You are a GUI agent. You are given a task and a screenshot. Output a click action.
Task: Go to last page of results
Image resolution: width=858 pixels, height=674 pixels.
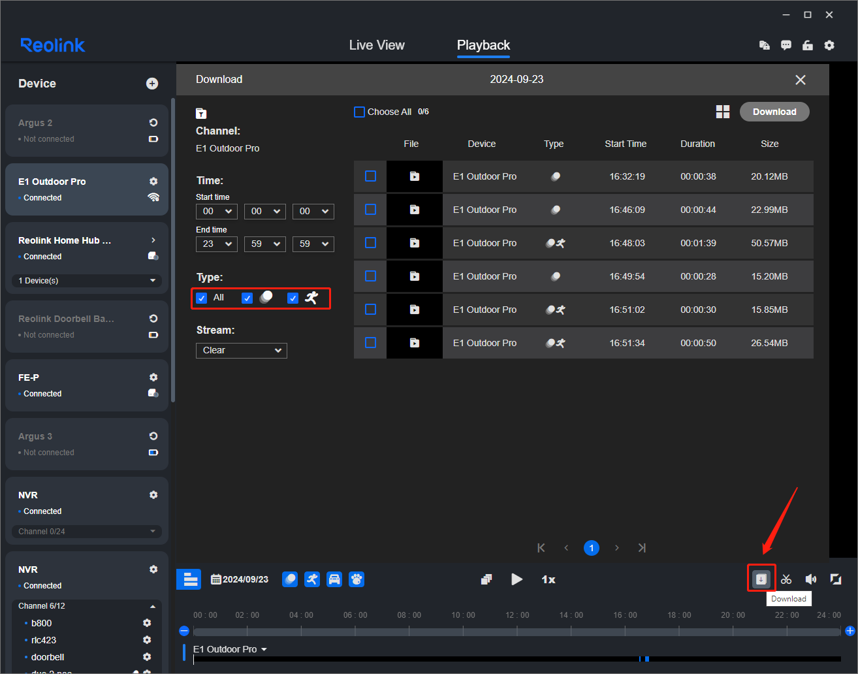tap(642, 548)
